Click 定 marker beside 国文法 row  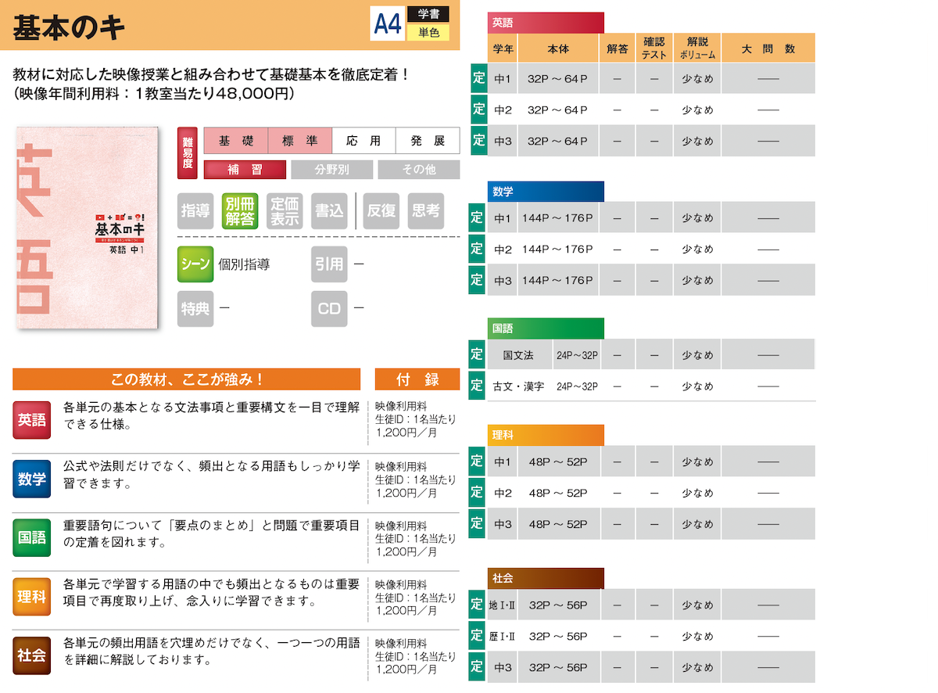(x=478, y=354)
